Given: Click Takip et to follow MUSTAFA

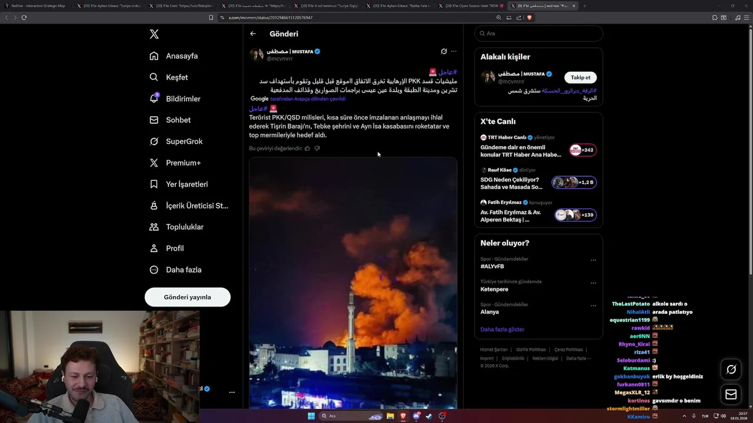Looking at the screenshot, I should (581, 78).
